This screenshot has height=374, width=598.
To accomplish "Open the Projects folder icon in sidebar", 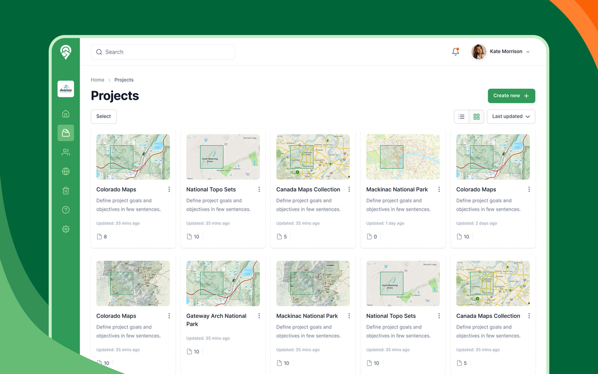I will pyautogui.click(x=66, y=133).
